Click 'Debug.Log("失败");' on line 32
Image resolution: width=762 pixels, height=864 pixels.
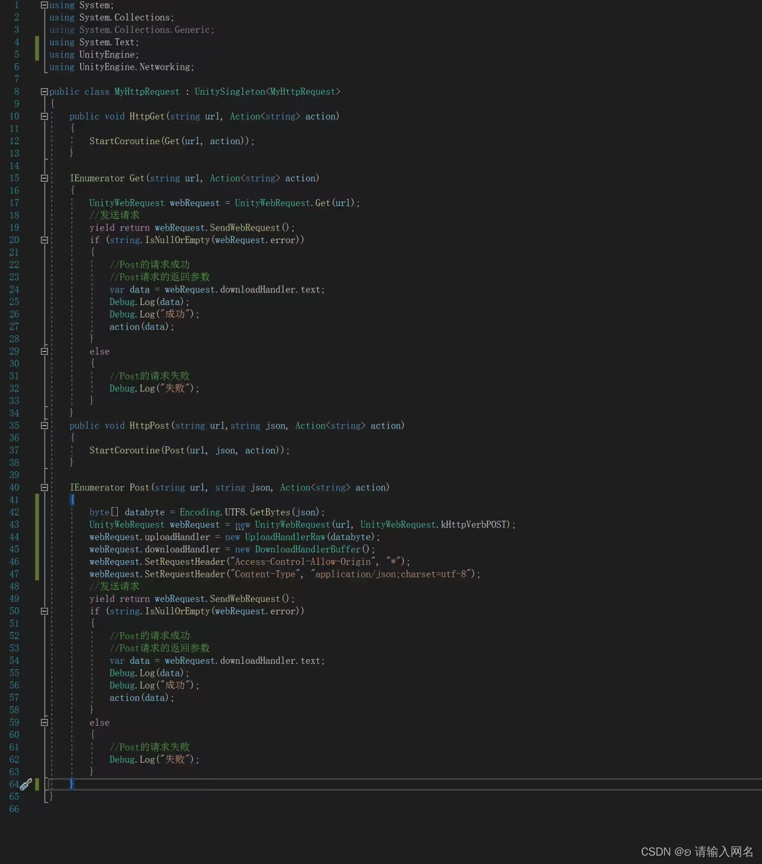click(x=154, y=389)
